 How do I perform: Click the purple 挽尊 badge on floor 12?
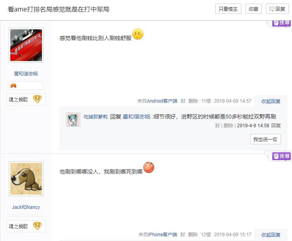[282, 156]
